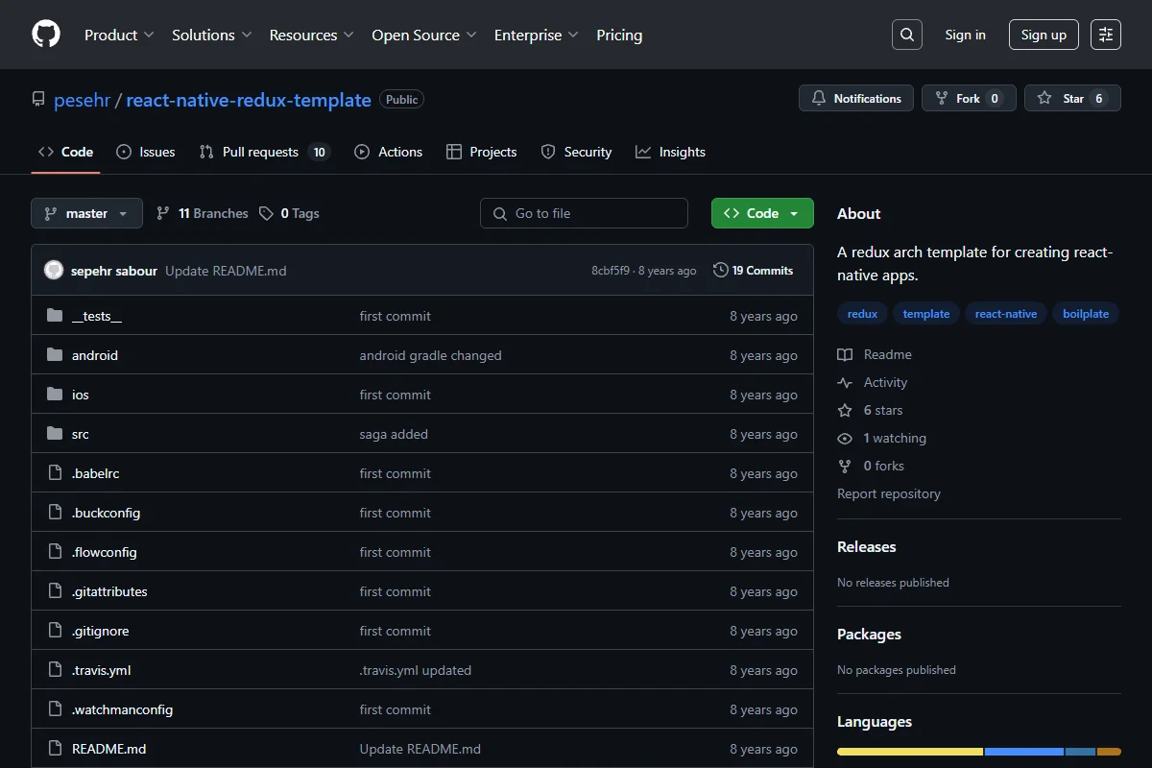This screenshot has height=768, width=1152.
Task: Switch to the Pull requests tab
Action: tap(264, 152)
